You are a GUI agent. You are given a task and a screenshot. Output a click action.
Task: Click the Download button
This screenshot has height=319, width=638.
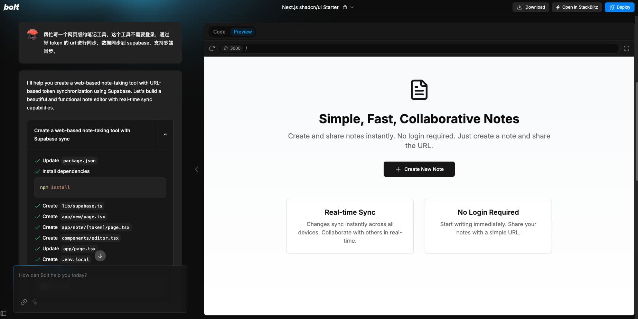(x=531, y=7)
